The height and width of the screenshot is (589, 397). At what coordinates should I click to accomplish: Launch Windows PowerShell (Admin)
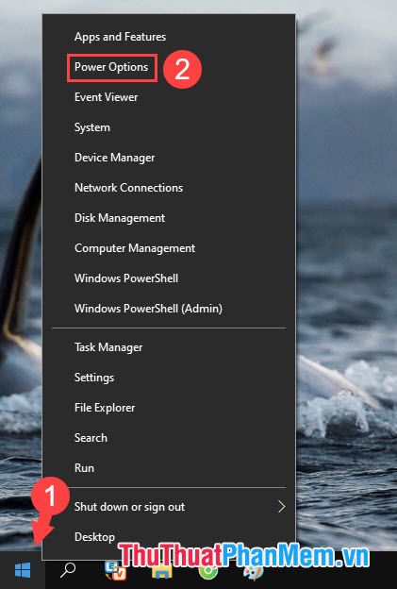coord(169,309)
